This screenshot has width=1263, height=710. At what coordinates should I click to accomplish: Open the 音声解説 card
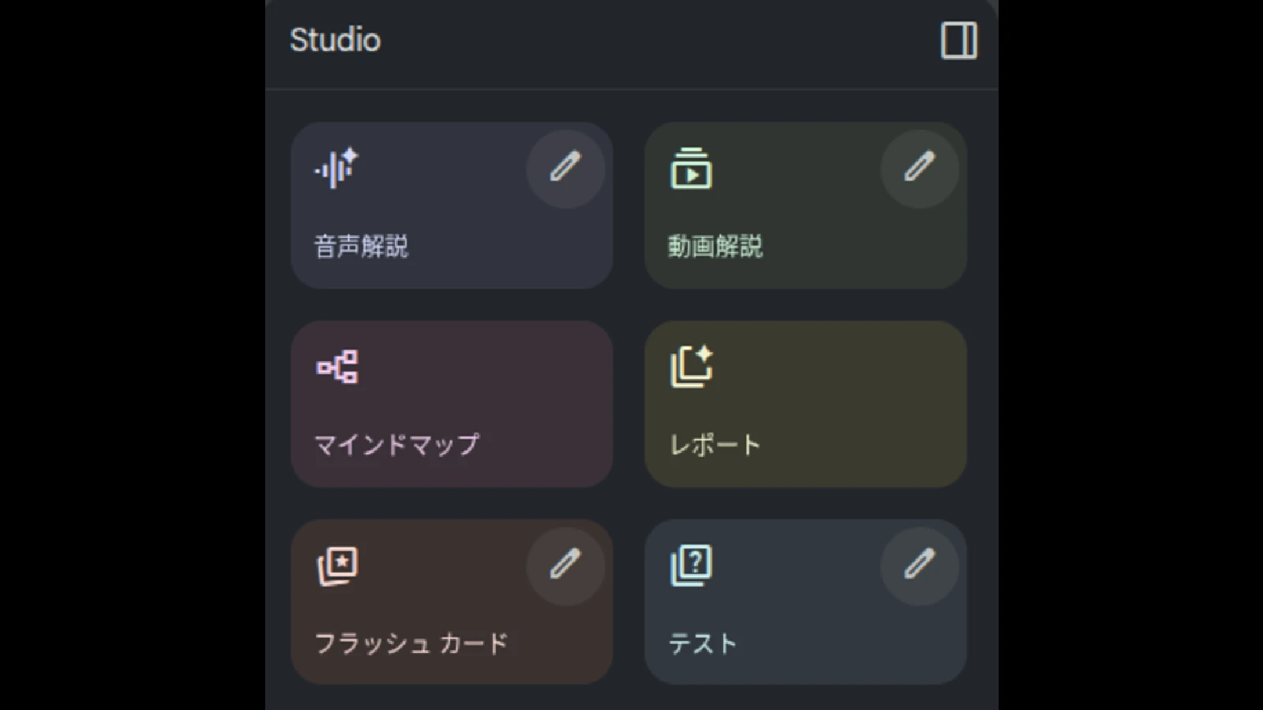pos(450,205)
